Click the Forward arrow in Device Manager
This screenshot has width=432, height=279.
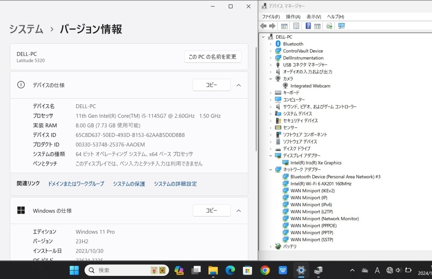click(x=272, y=26)
